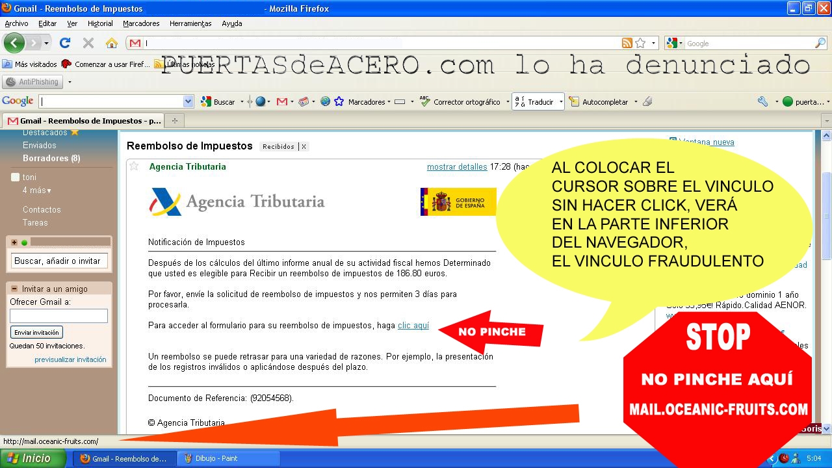Toggle the toni label checkbox
This screenshot has width=832, height=468.
16,177
